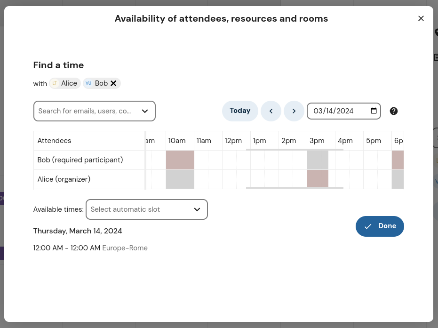Click the help question mark icon
The image size is (438, 328).
(394, 111)
